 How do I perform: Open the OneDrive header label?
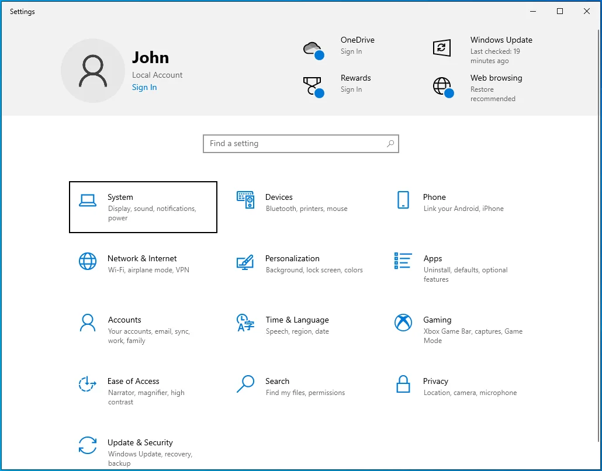pos(358,40)
